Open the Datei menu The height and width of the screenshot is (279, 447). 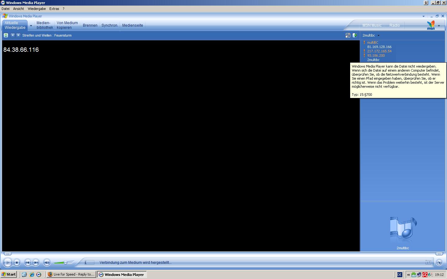(x=6, y=9)
